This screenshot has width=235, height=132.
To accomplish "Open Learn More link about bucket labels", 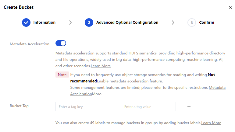I will (x=211, y=123).
